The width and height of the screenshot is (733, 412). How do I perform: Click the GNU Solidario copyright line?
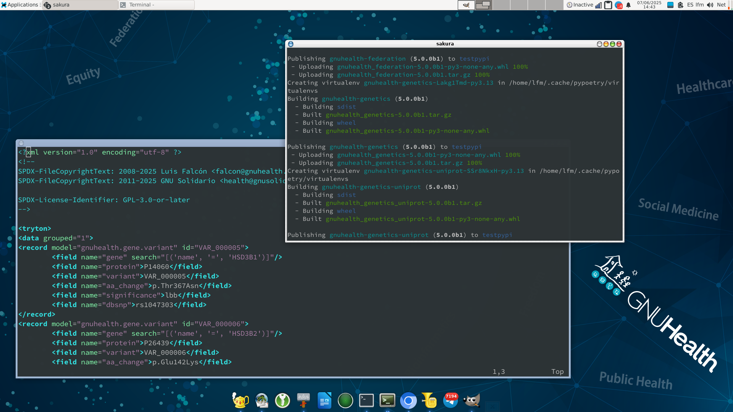(151, 181)
